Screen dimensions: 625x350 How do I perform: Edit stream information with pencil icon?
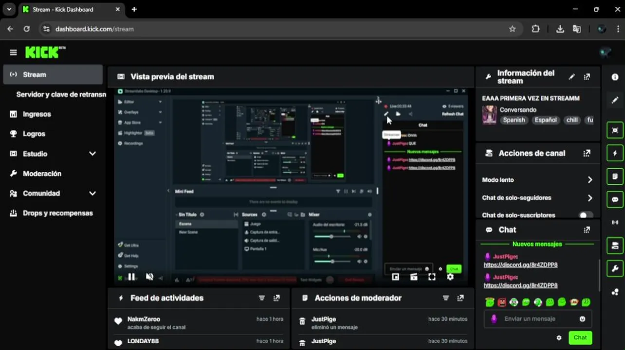tap(572, 77)
